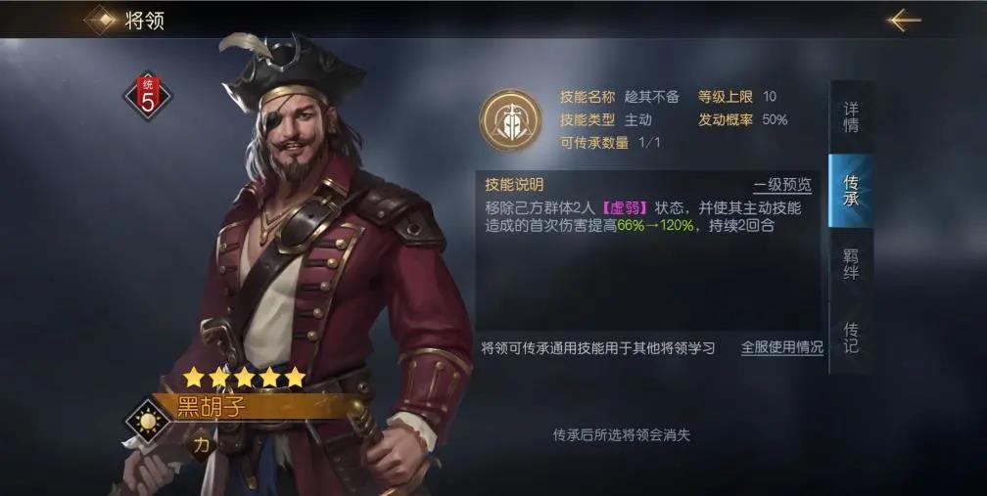Tap the round golden skill emblem icon

pos(510,120)
